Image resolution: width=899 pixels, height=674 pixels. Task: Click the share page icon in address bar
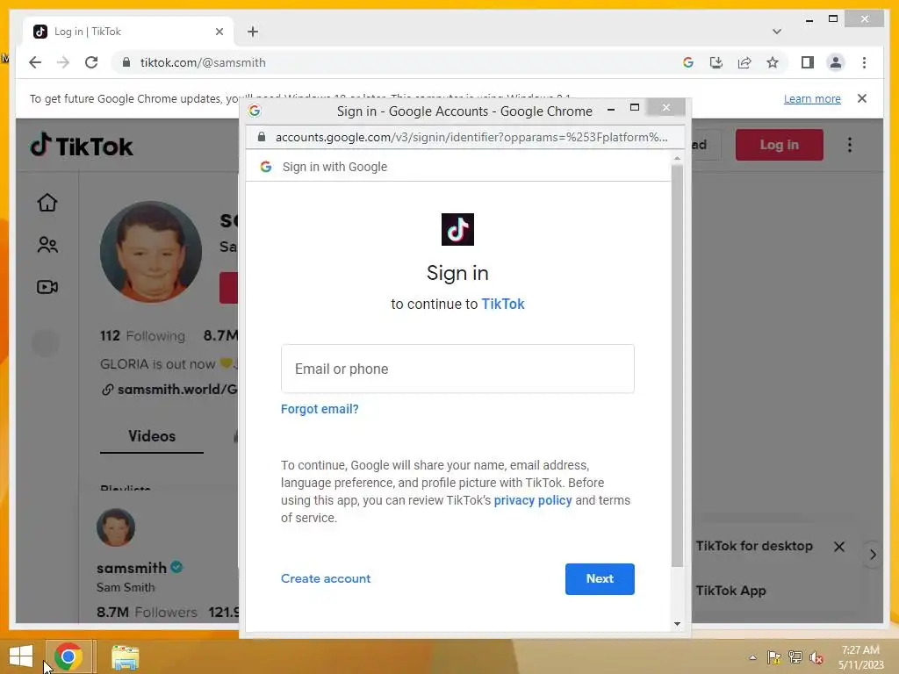coord(744,62)
